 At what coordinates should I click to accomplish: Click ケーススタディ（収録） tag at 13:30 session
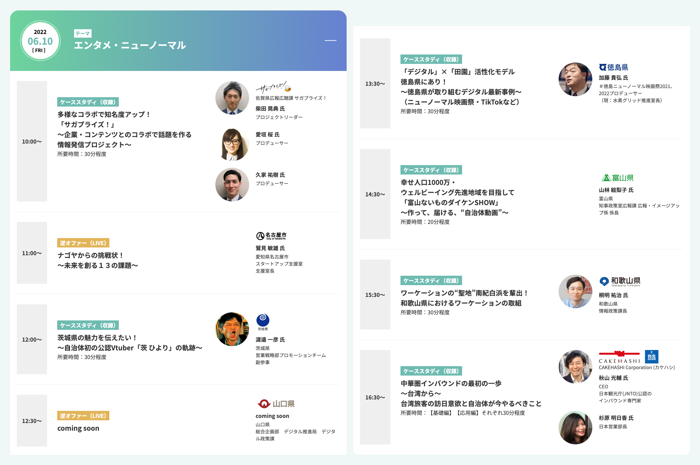click(431, 59)
